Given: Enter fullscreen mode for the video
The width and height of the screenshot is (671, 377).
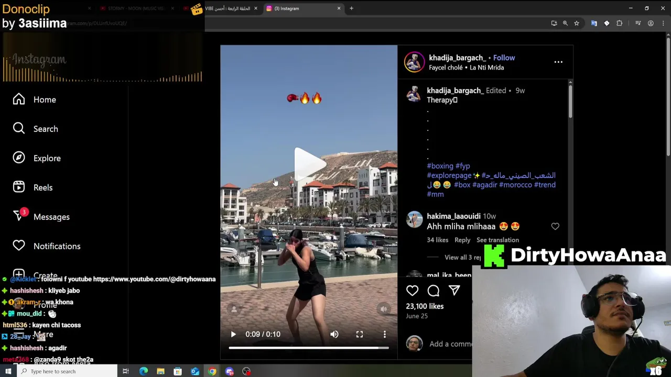Looking at the screenshot, I should [359, 334].
